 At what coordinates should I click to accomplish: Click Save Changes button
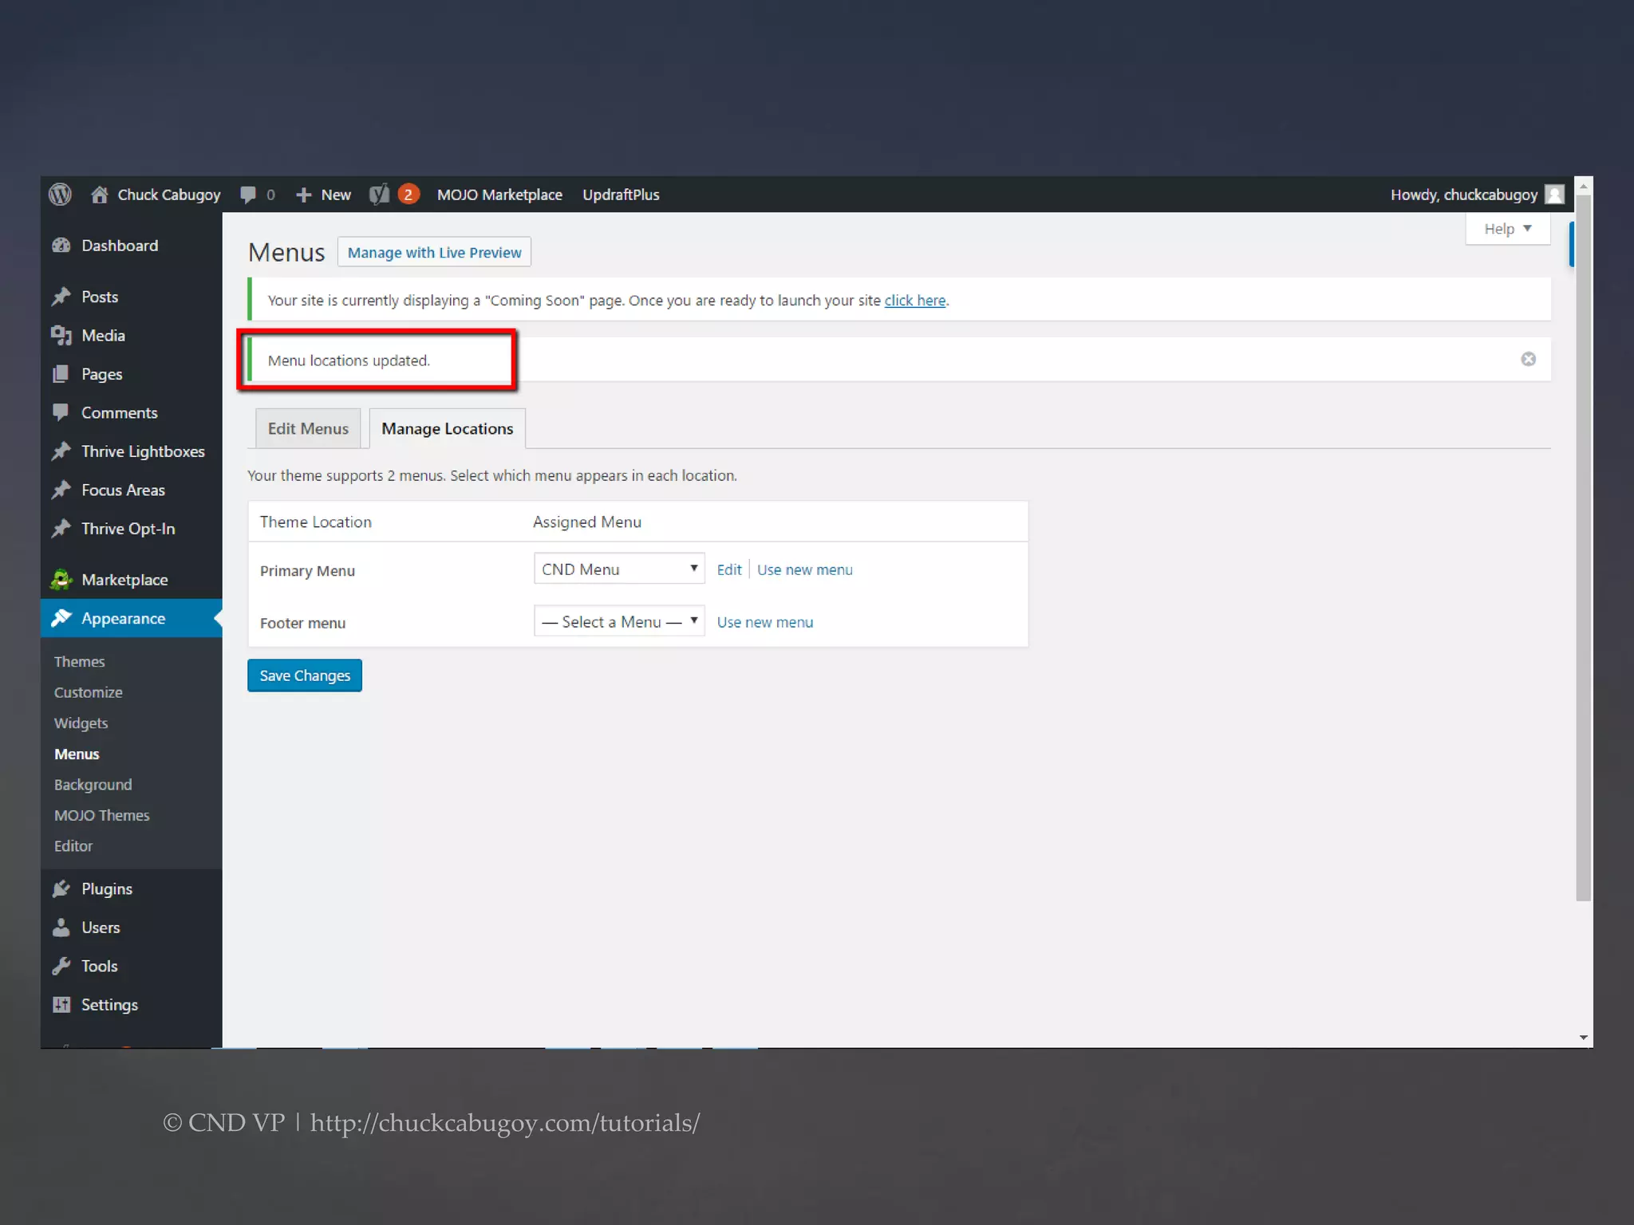pos(305,676)
